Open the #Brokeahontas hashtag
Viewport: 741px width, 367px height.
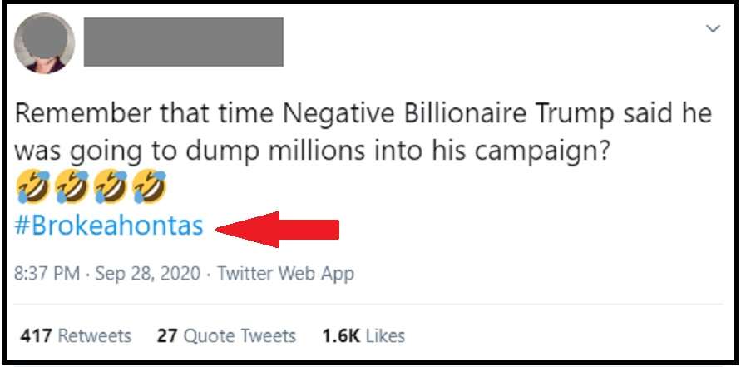(x=109, y=226)
